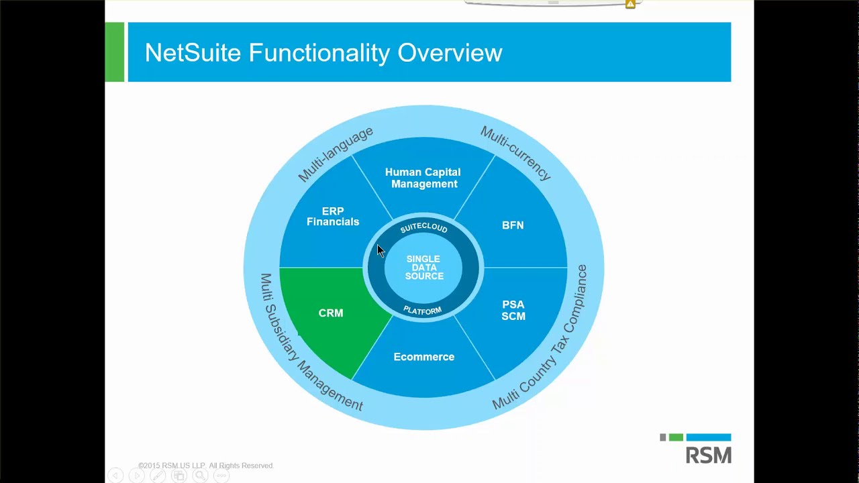This screenshot has height=483, width=859.
Task: Advance to next slide using forward arrow
Action: click(x=136, y=476)
